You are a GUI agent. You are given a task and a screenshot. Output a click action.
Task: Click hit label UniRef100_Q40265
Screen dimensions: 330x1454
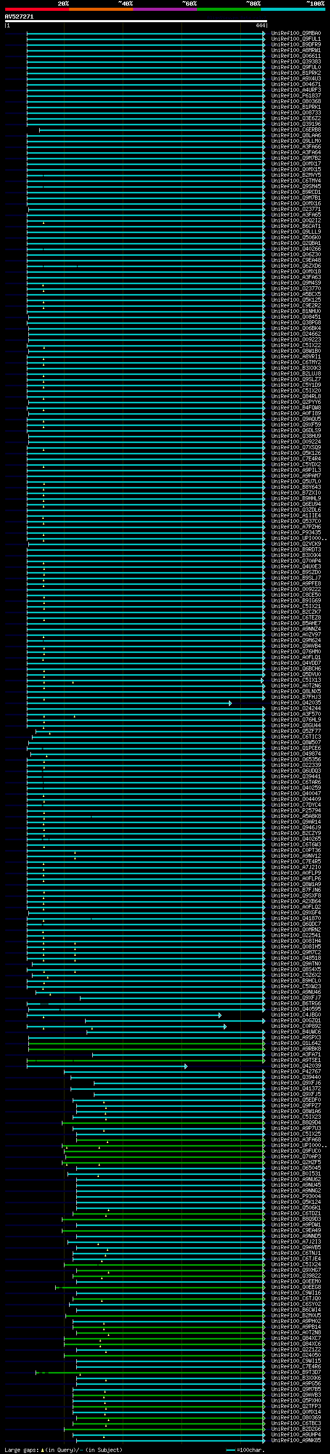click(296, 839)
